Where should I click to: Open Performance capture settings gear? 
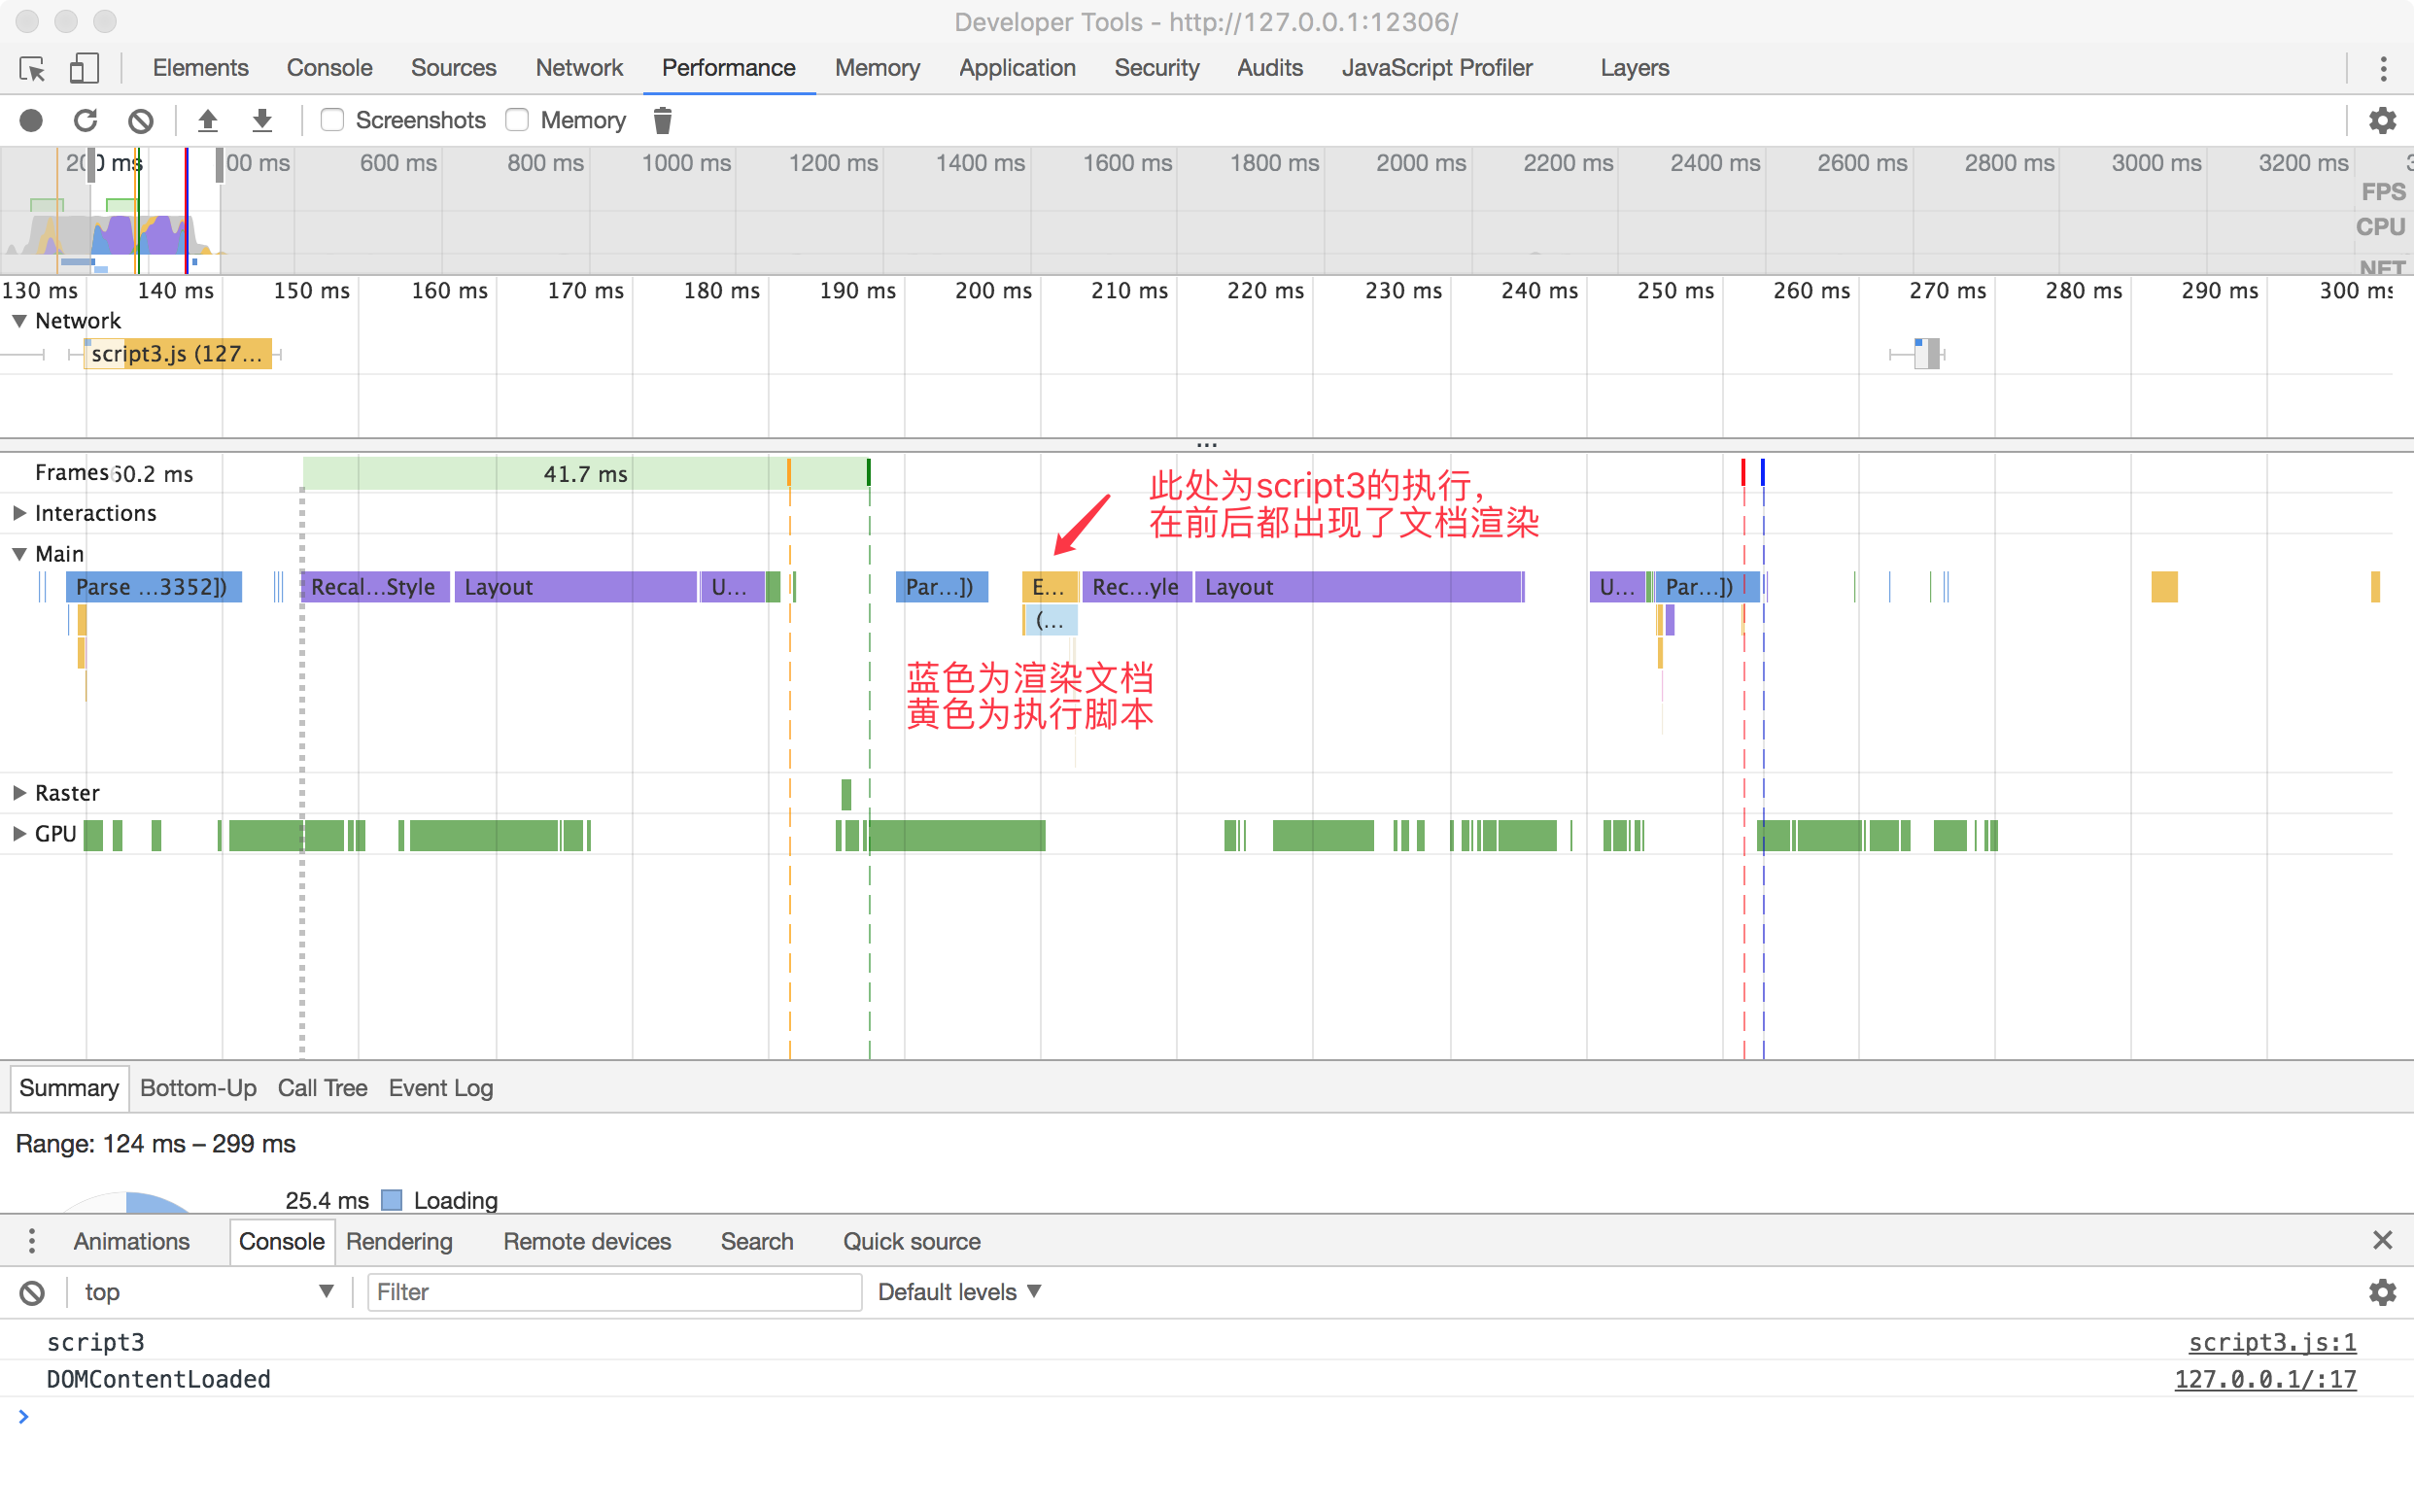click(x=2382, y=120)
